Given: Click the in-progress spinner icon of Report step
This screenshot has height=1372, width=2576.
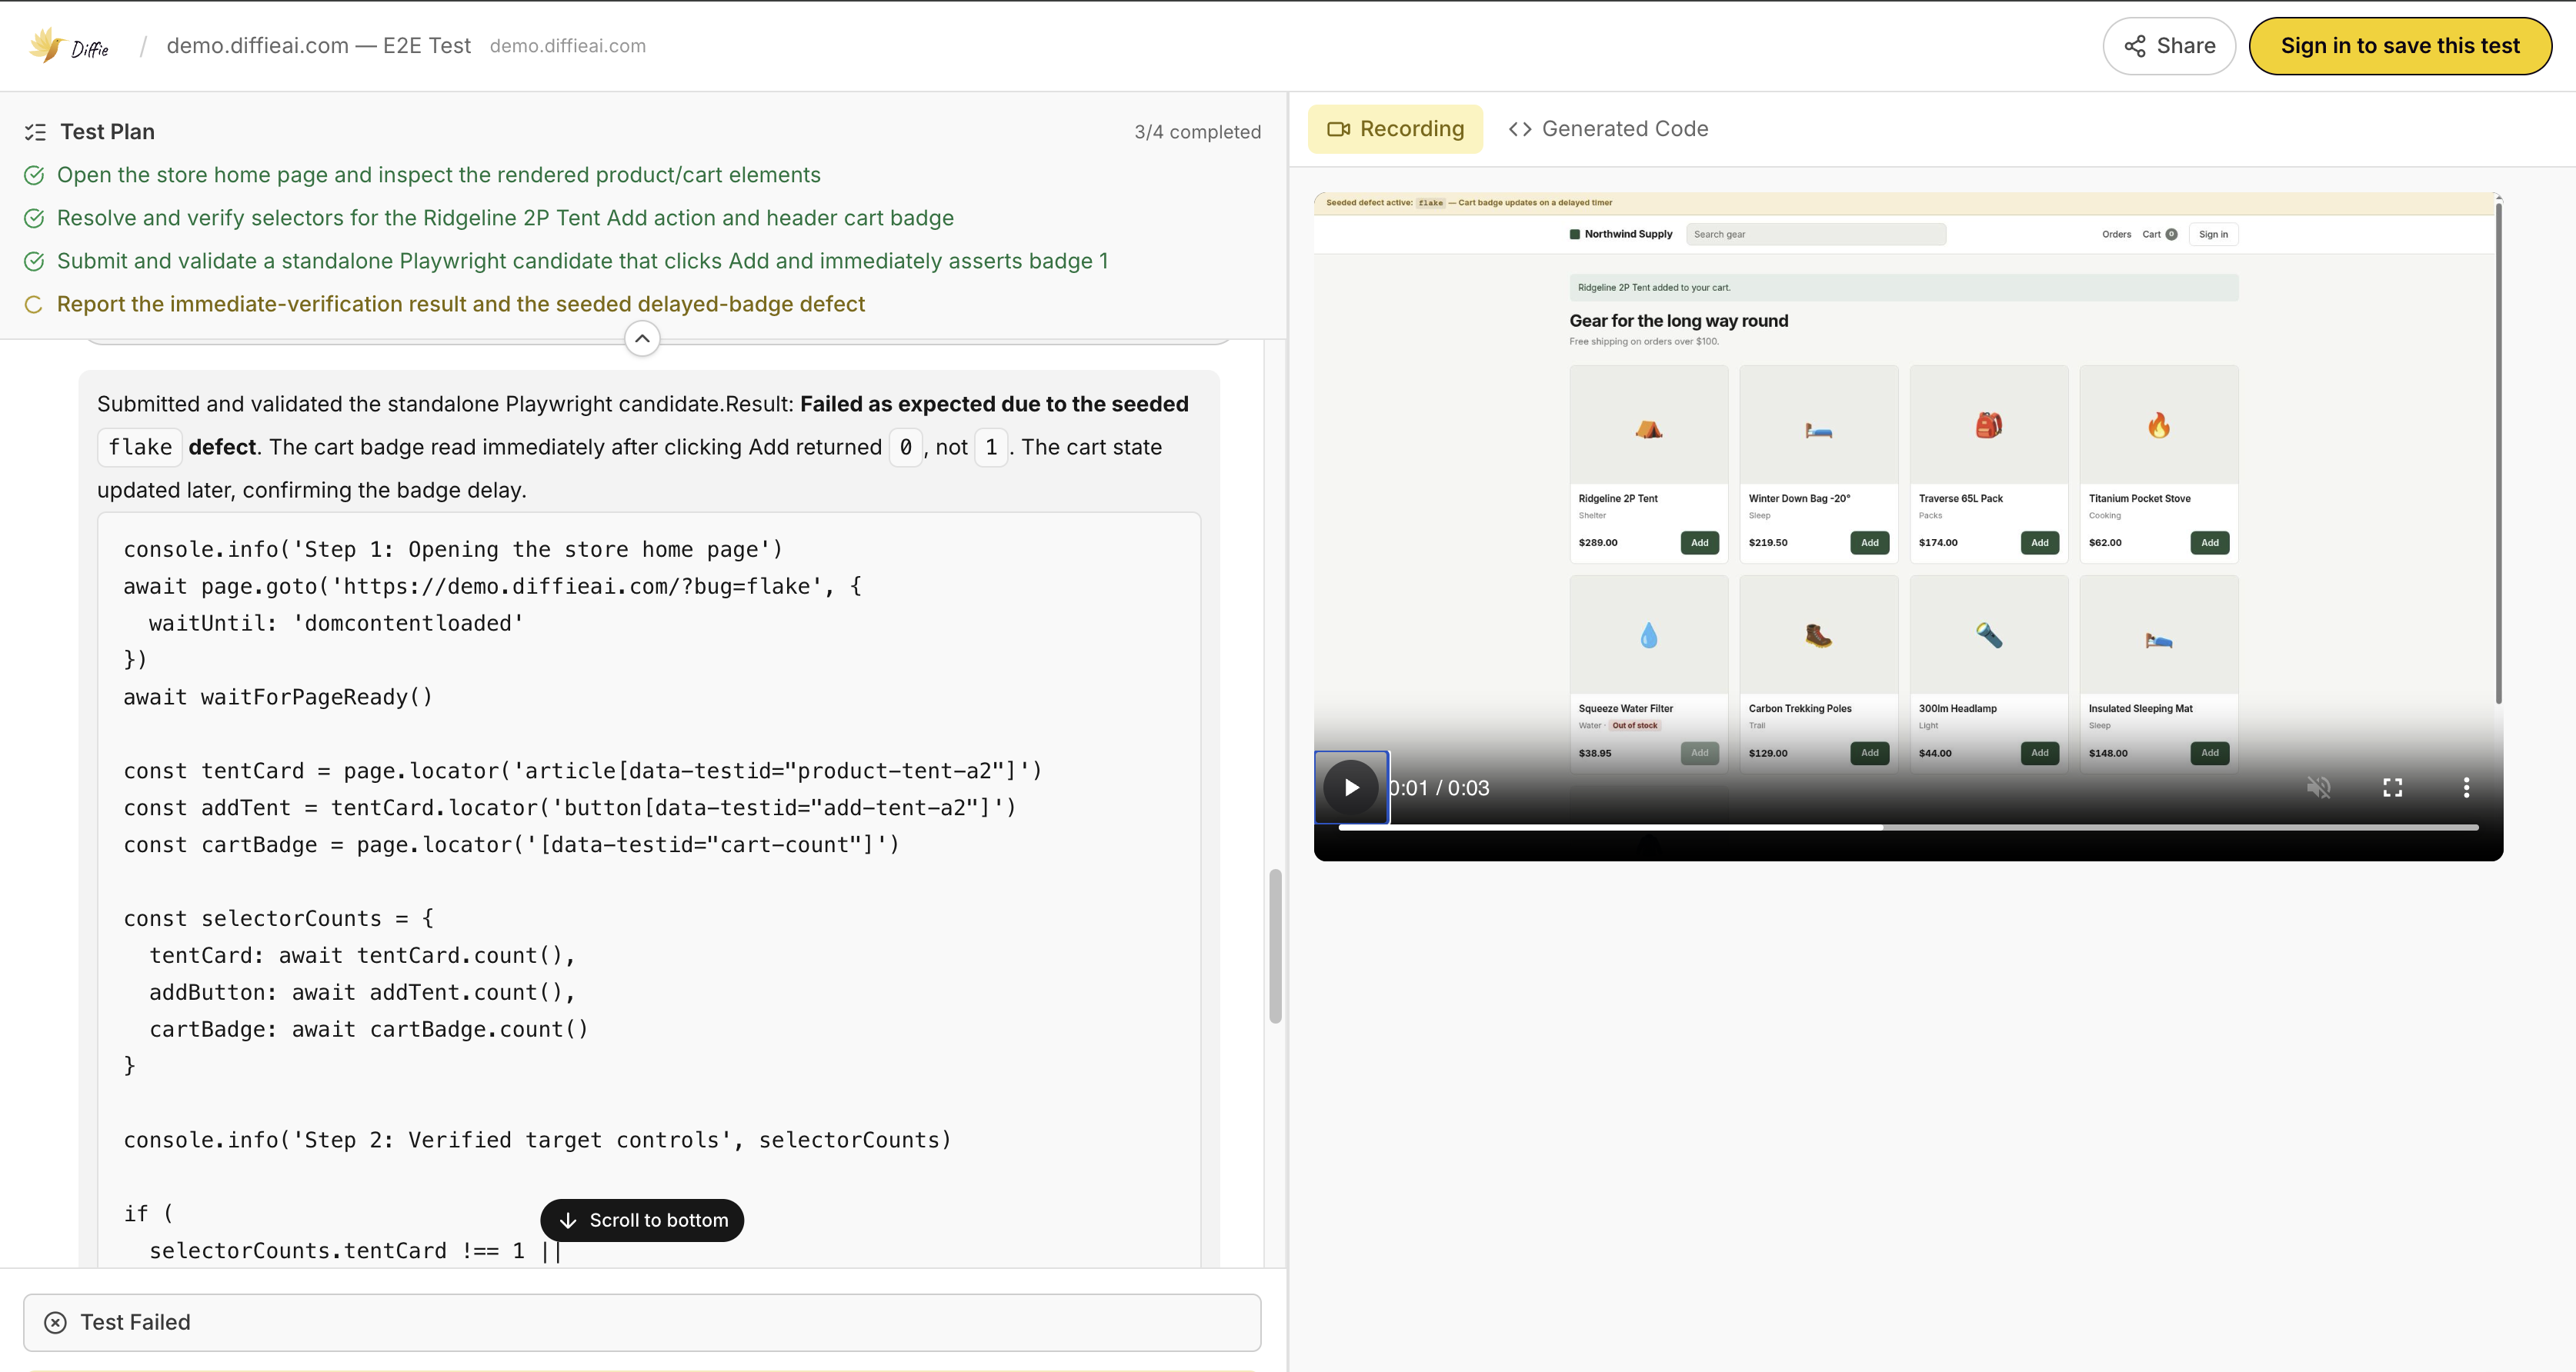Looking at the screenshot, I should [x=34, y=305].
